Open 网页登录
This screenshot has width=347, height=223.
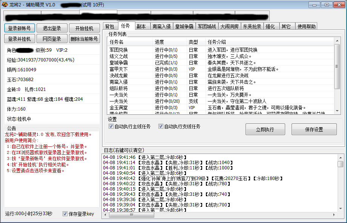click(x=52, y=39)
